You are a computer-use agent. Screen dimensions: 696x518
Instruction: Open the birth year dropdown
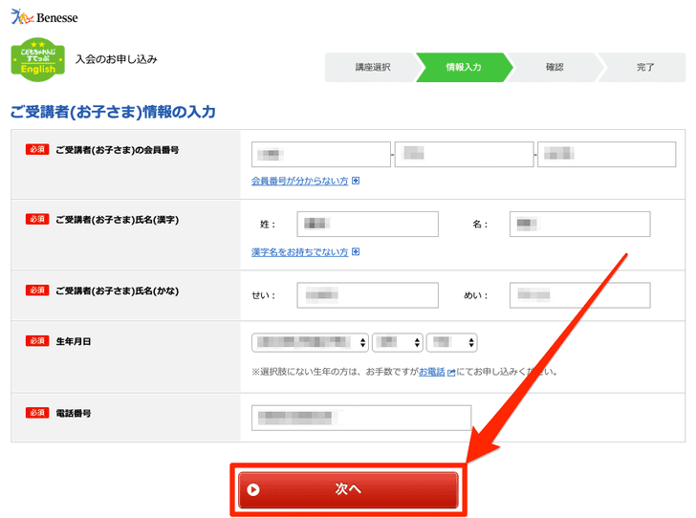tap(310, 342)
